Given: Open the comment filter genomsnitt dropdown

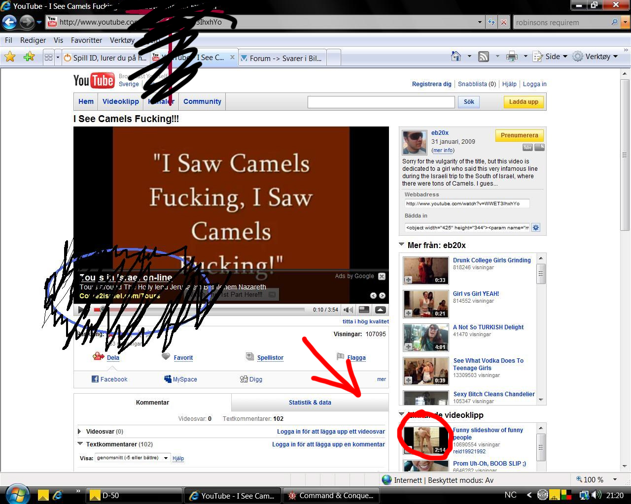Looking at the screenshot, I should tap(133, 458).
